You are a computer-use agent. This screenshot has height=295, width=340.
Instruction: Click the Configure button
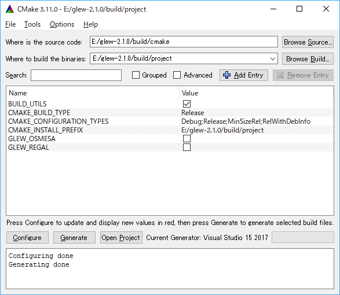(x=27, y=238)
